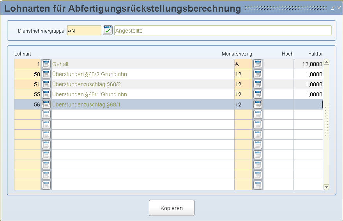The width and height of the screenshot is (343, 221).
Task: Open Monatsbezug lookup icon in Gehalt row
Action: (x=258, y=64)
